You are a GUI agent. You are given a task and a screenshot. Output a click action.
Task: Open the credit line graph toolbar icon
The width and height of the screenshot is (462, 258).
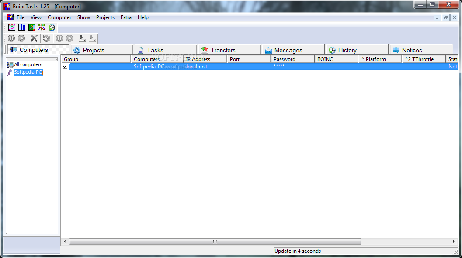[x=11, y=27]
